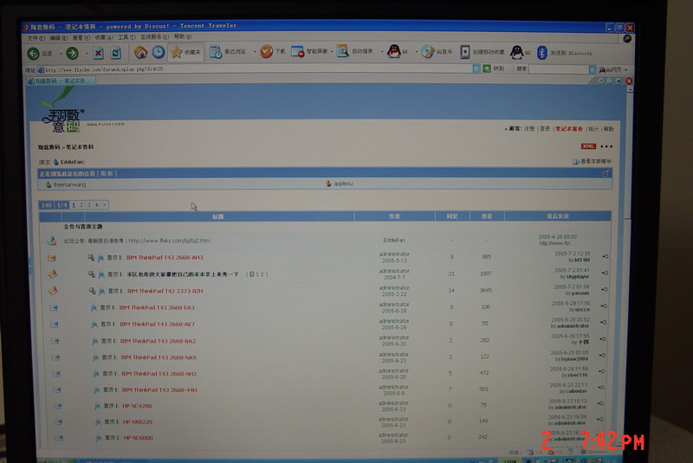Click the Stop loading toolbar icon

tap(98, 53)
